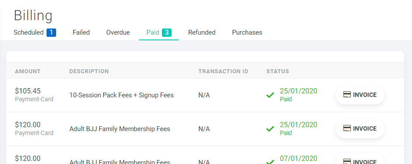The height and width of the screenshot is (164, 412).
Task: Go to the Refunded tab
Action: pos(202,32)
